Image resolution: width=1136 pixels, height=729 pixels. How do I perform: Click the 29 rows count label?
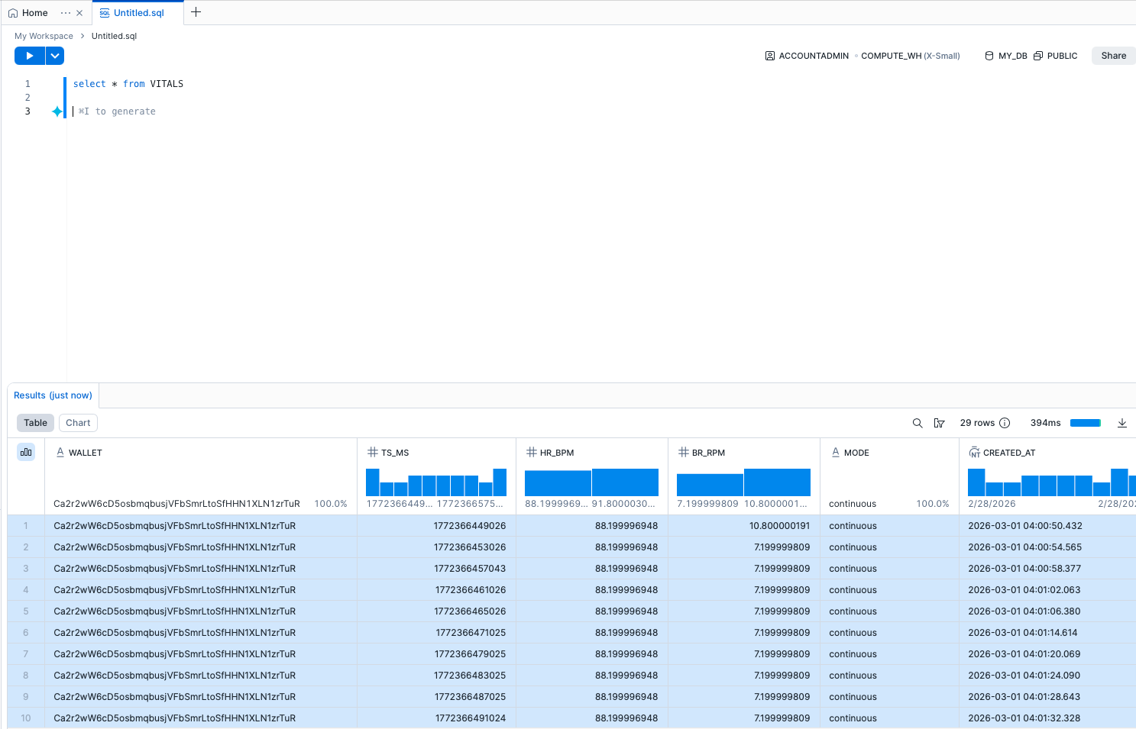tap(977, 423)
